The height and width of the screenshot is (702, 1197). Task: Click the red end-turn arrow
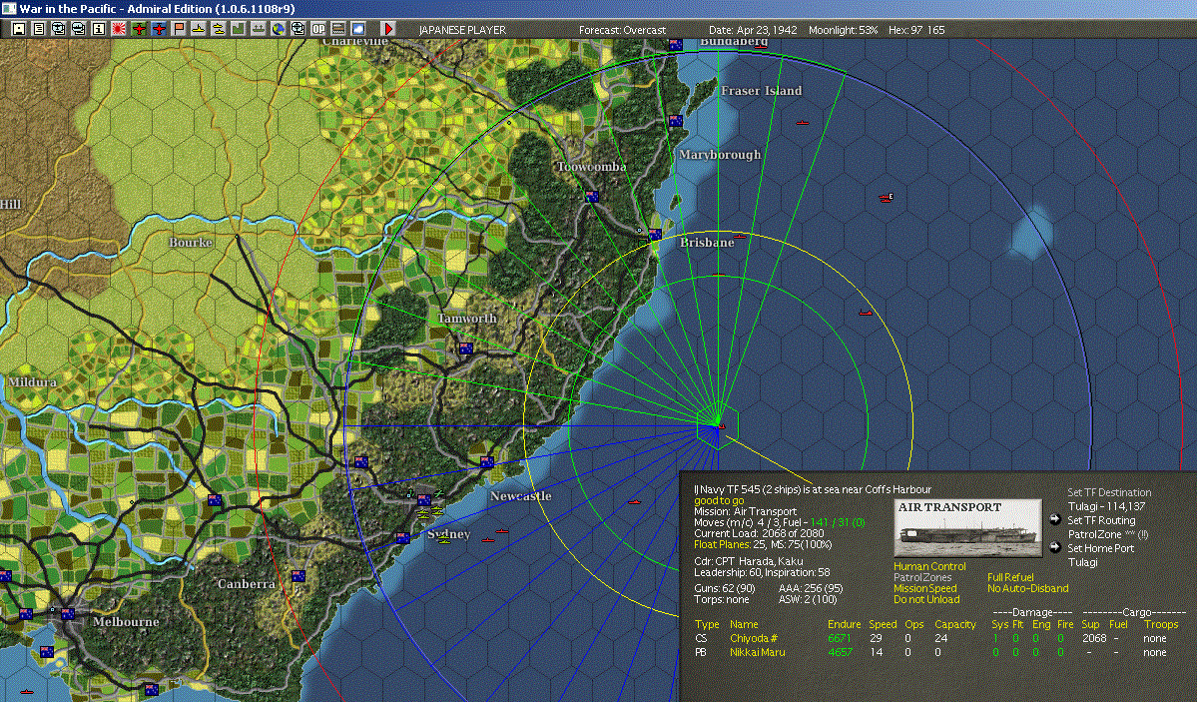click(x=388, y=29)
